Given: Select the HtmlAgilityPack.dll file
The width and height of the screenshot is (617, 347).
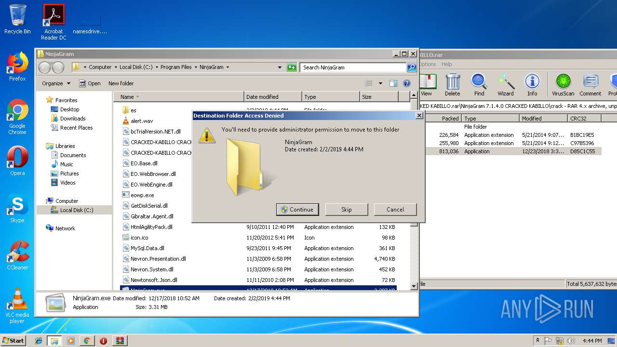Looking at the screenshot, I should 151,227.
